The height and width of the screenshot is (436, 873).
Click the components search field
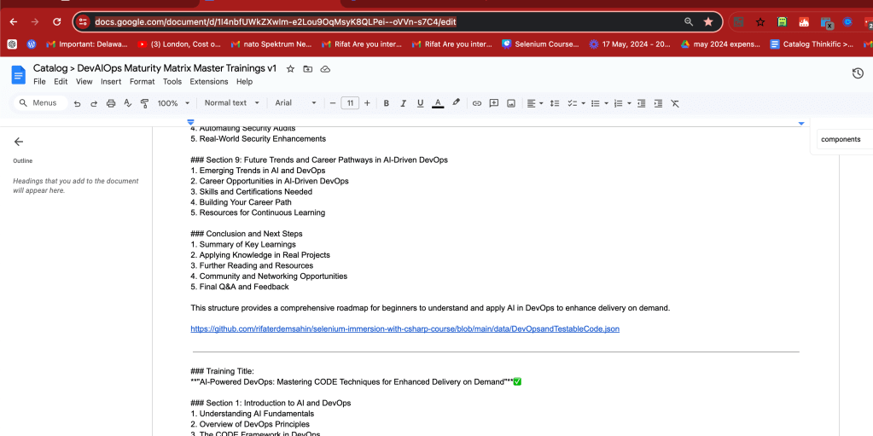(845, 139)
